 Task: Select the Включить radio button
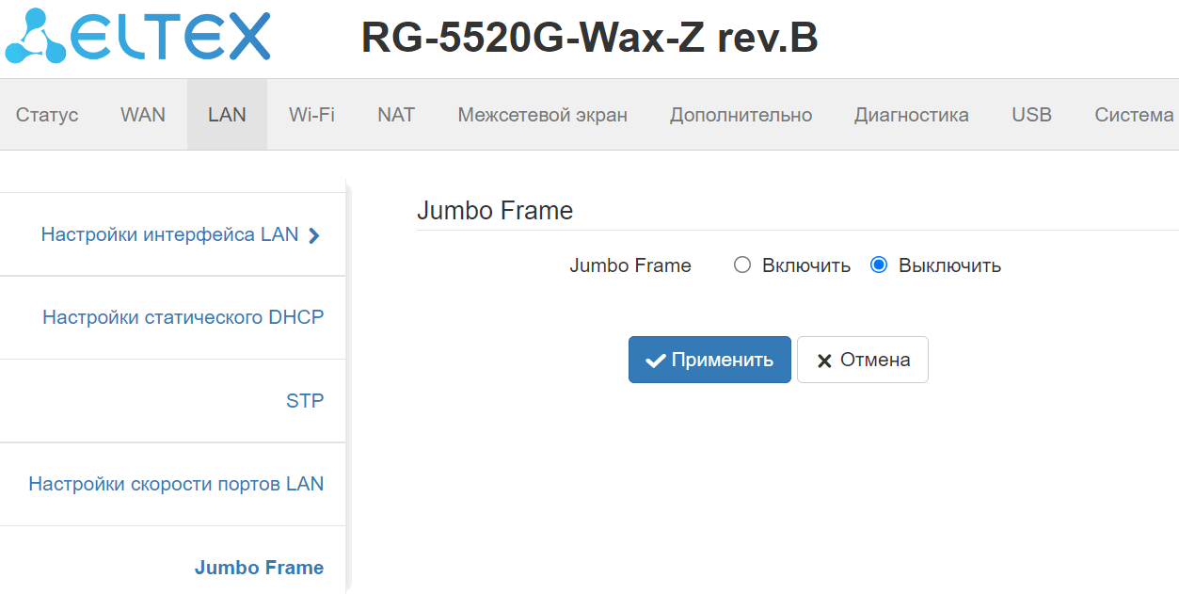(742, 265)
